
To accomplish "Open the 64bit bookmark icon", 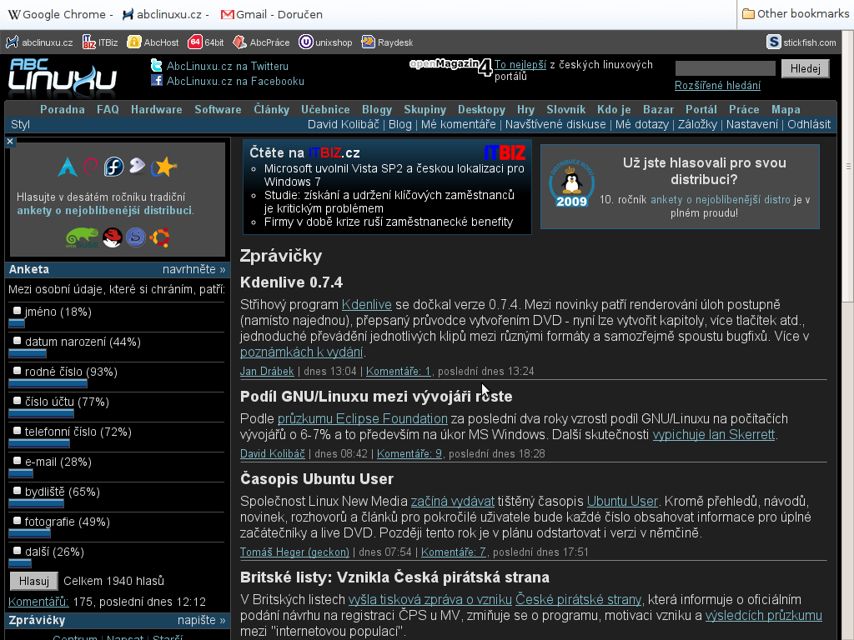I will coord(194,42).
